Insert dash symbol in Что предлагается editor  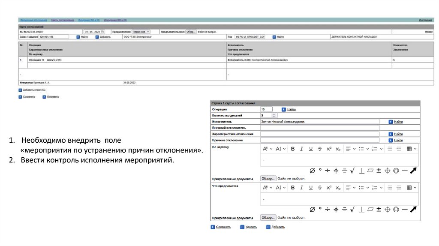(405, 209)
